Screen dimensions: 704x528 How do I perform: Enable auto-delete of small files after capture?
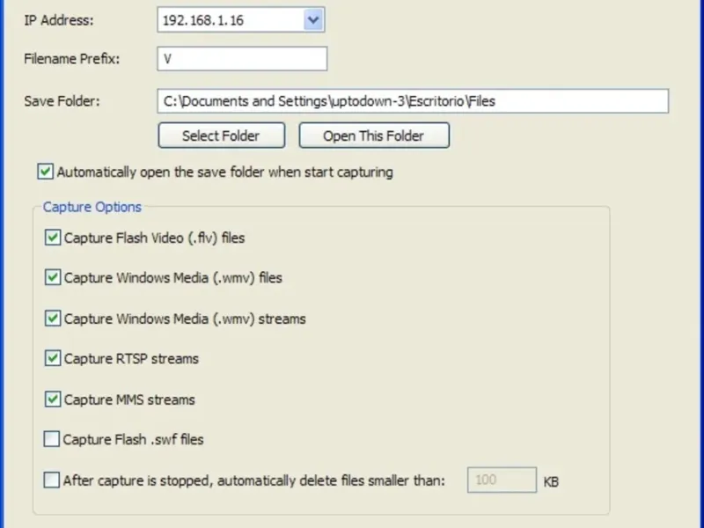pyautogui.click(x=52, y=480)
